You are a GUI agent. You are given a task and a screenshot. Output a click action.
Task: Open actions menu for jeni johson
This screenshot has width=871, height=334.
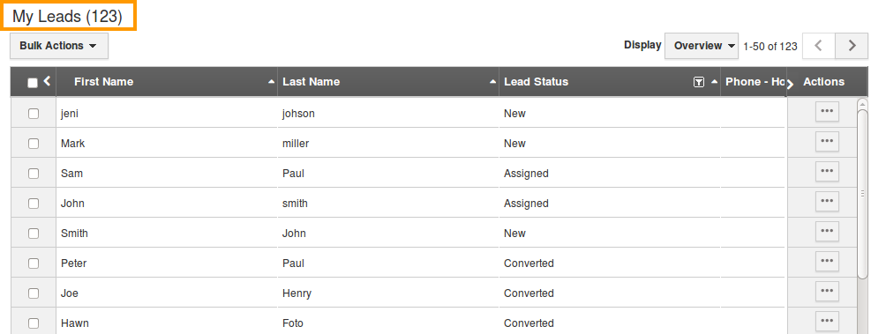click(827, 112)
